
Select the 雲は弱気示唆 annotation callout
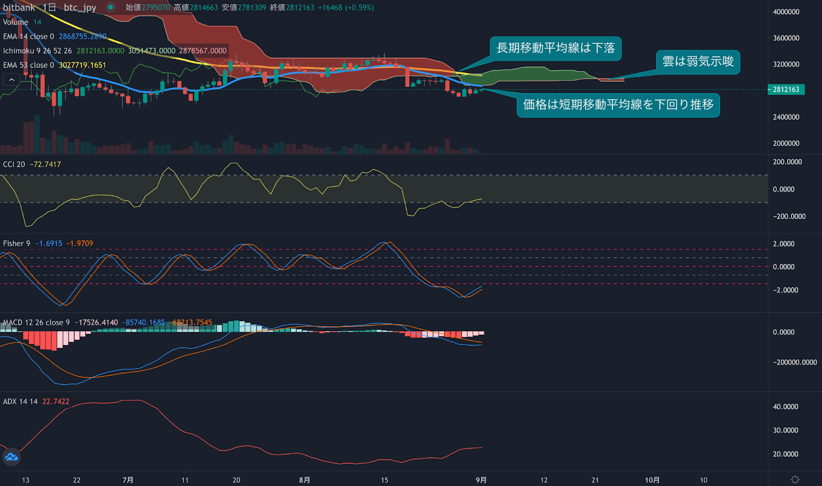click(698, 62)
